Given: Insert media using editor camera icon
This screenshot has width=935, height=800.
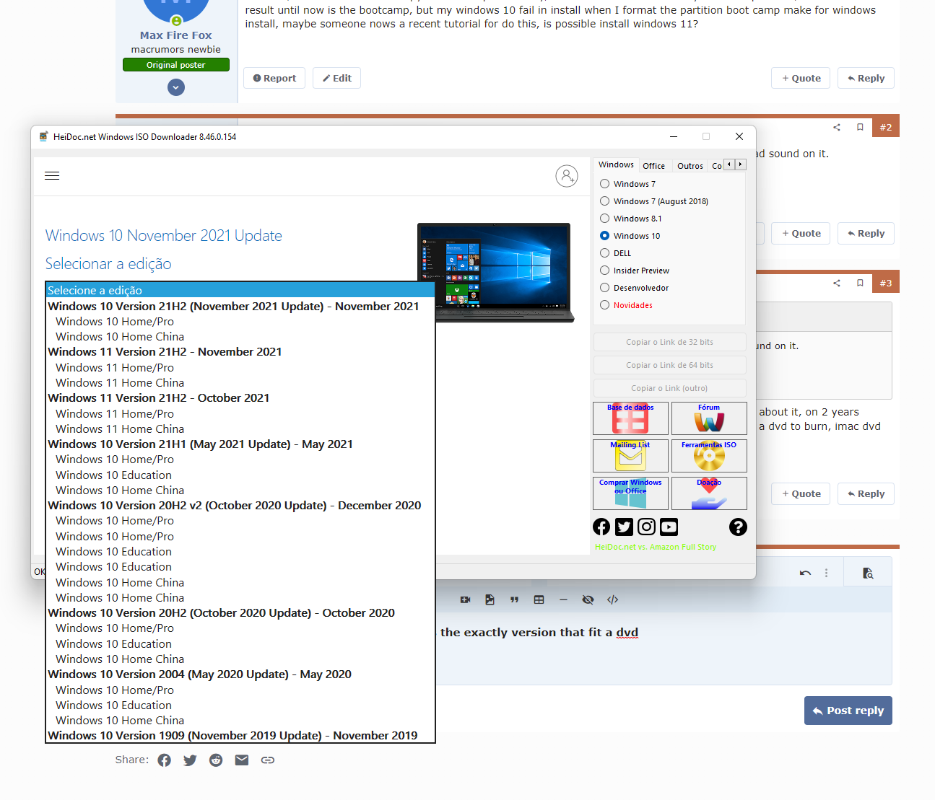Looking at the screenshot, I should pyautogui.click(x=466, y=599).
